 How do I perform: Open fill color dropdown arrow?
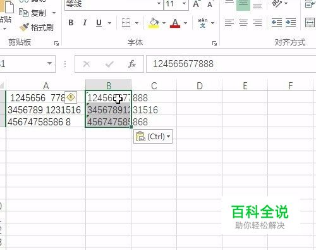coord(164,23)
